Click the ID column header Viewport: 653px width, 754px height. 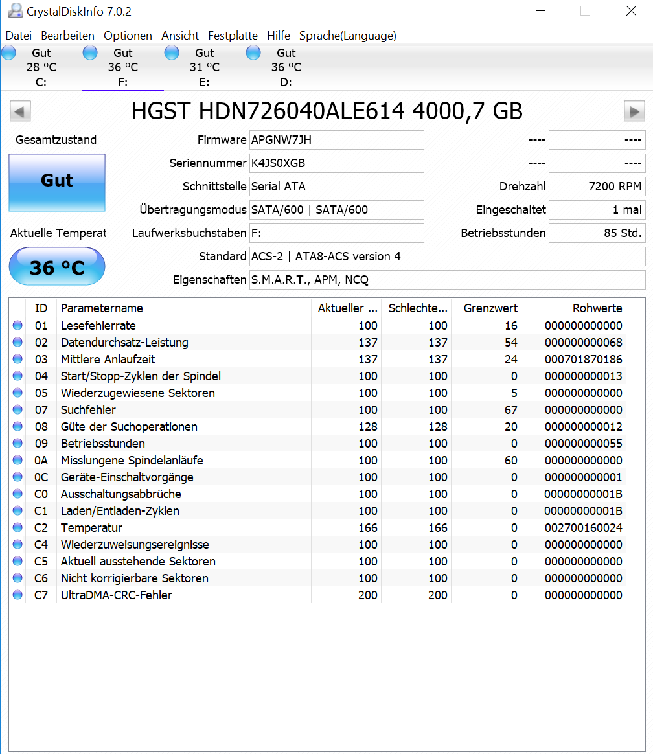click(x=41, y=308)
